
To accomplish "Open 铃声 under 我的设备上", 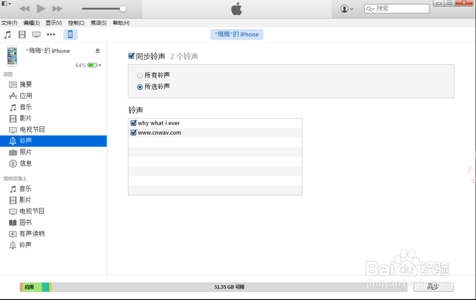I will [x=53, y=245].
